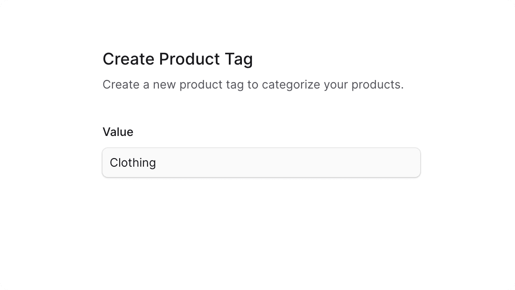Viewport: 515px width, 290px height.
Task: Select the text "Clothing" in the input
Action: click(133, 163)
